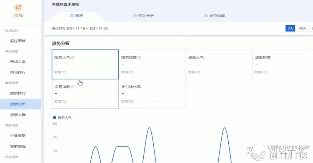Screen dimensions: 313x163
Task: Click the 市场监控 sidebar group label
Action: (12, 31)
